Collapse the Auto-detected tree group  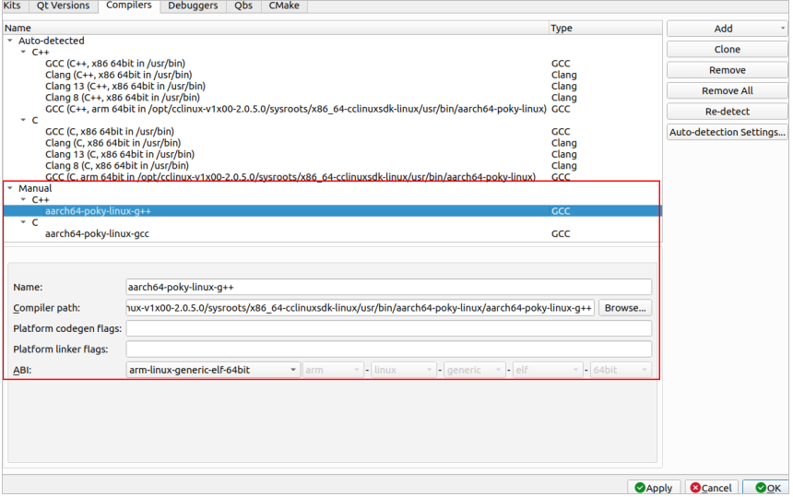point(10,41)
